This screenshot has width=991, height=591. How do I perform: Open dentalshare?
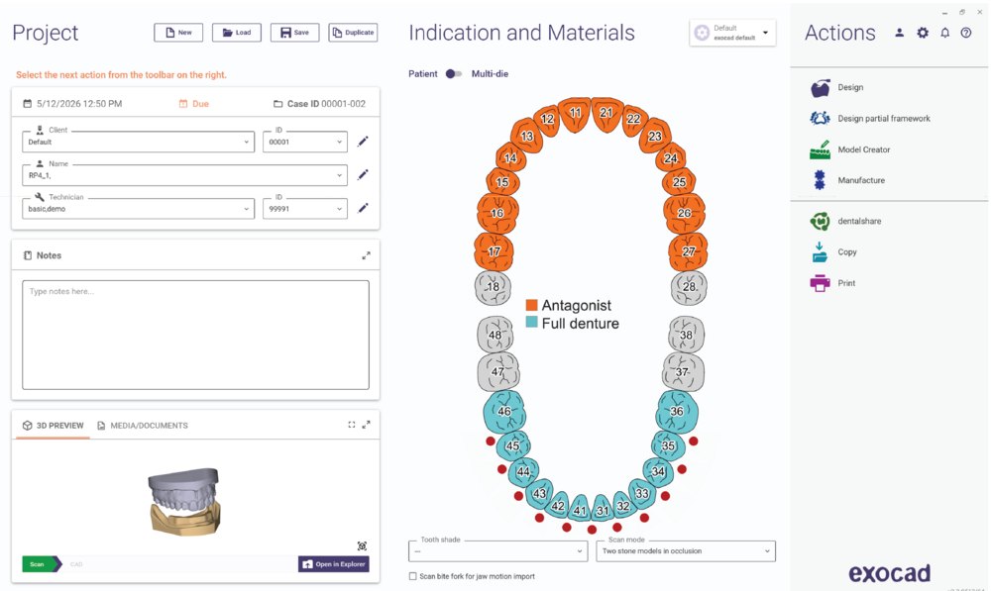pyautogui.click(x=845, y=221)
